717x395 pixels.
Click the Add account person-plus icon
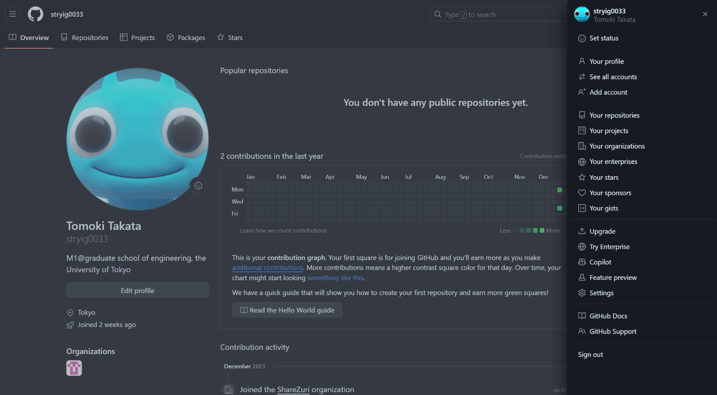[582, 92]
